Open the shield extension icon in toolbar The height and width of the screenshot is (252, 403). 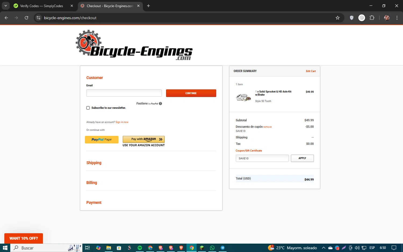coord(351,18)
